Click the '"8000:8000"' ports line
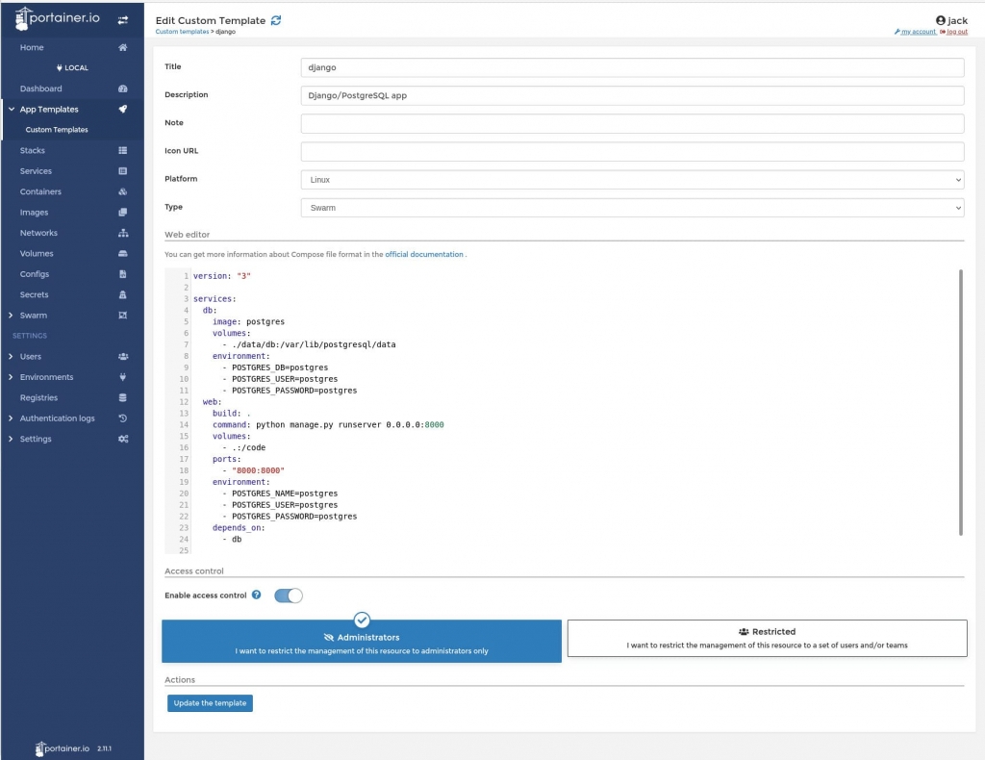985x760 pixels. 258,470
